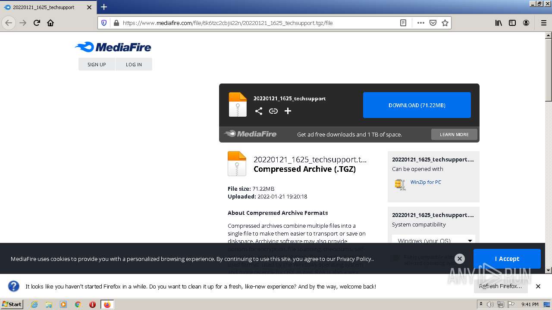Click the 'Can be opened with' label
The height and width of the screenshot is (310, 552).
pos(417,169)
